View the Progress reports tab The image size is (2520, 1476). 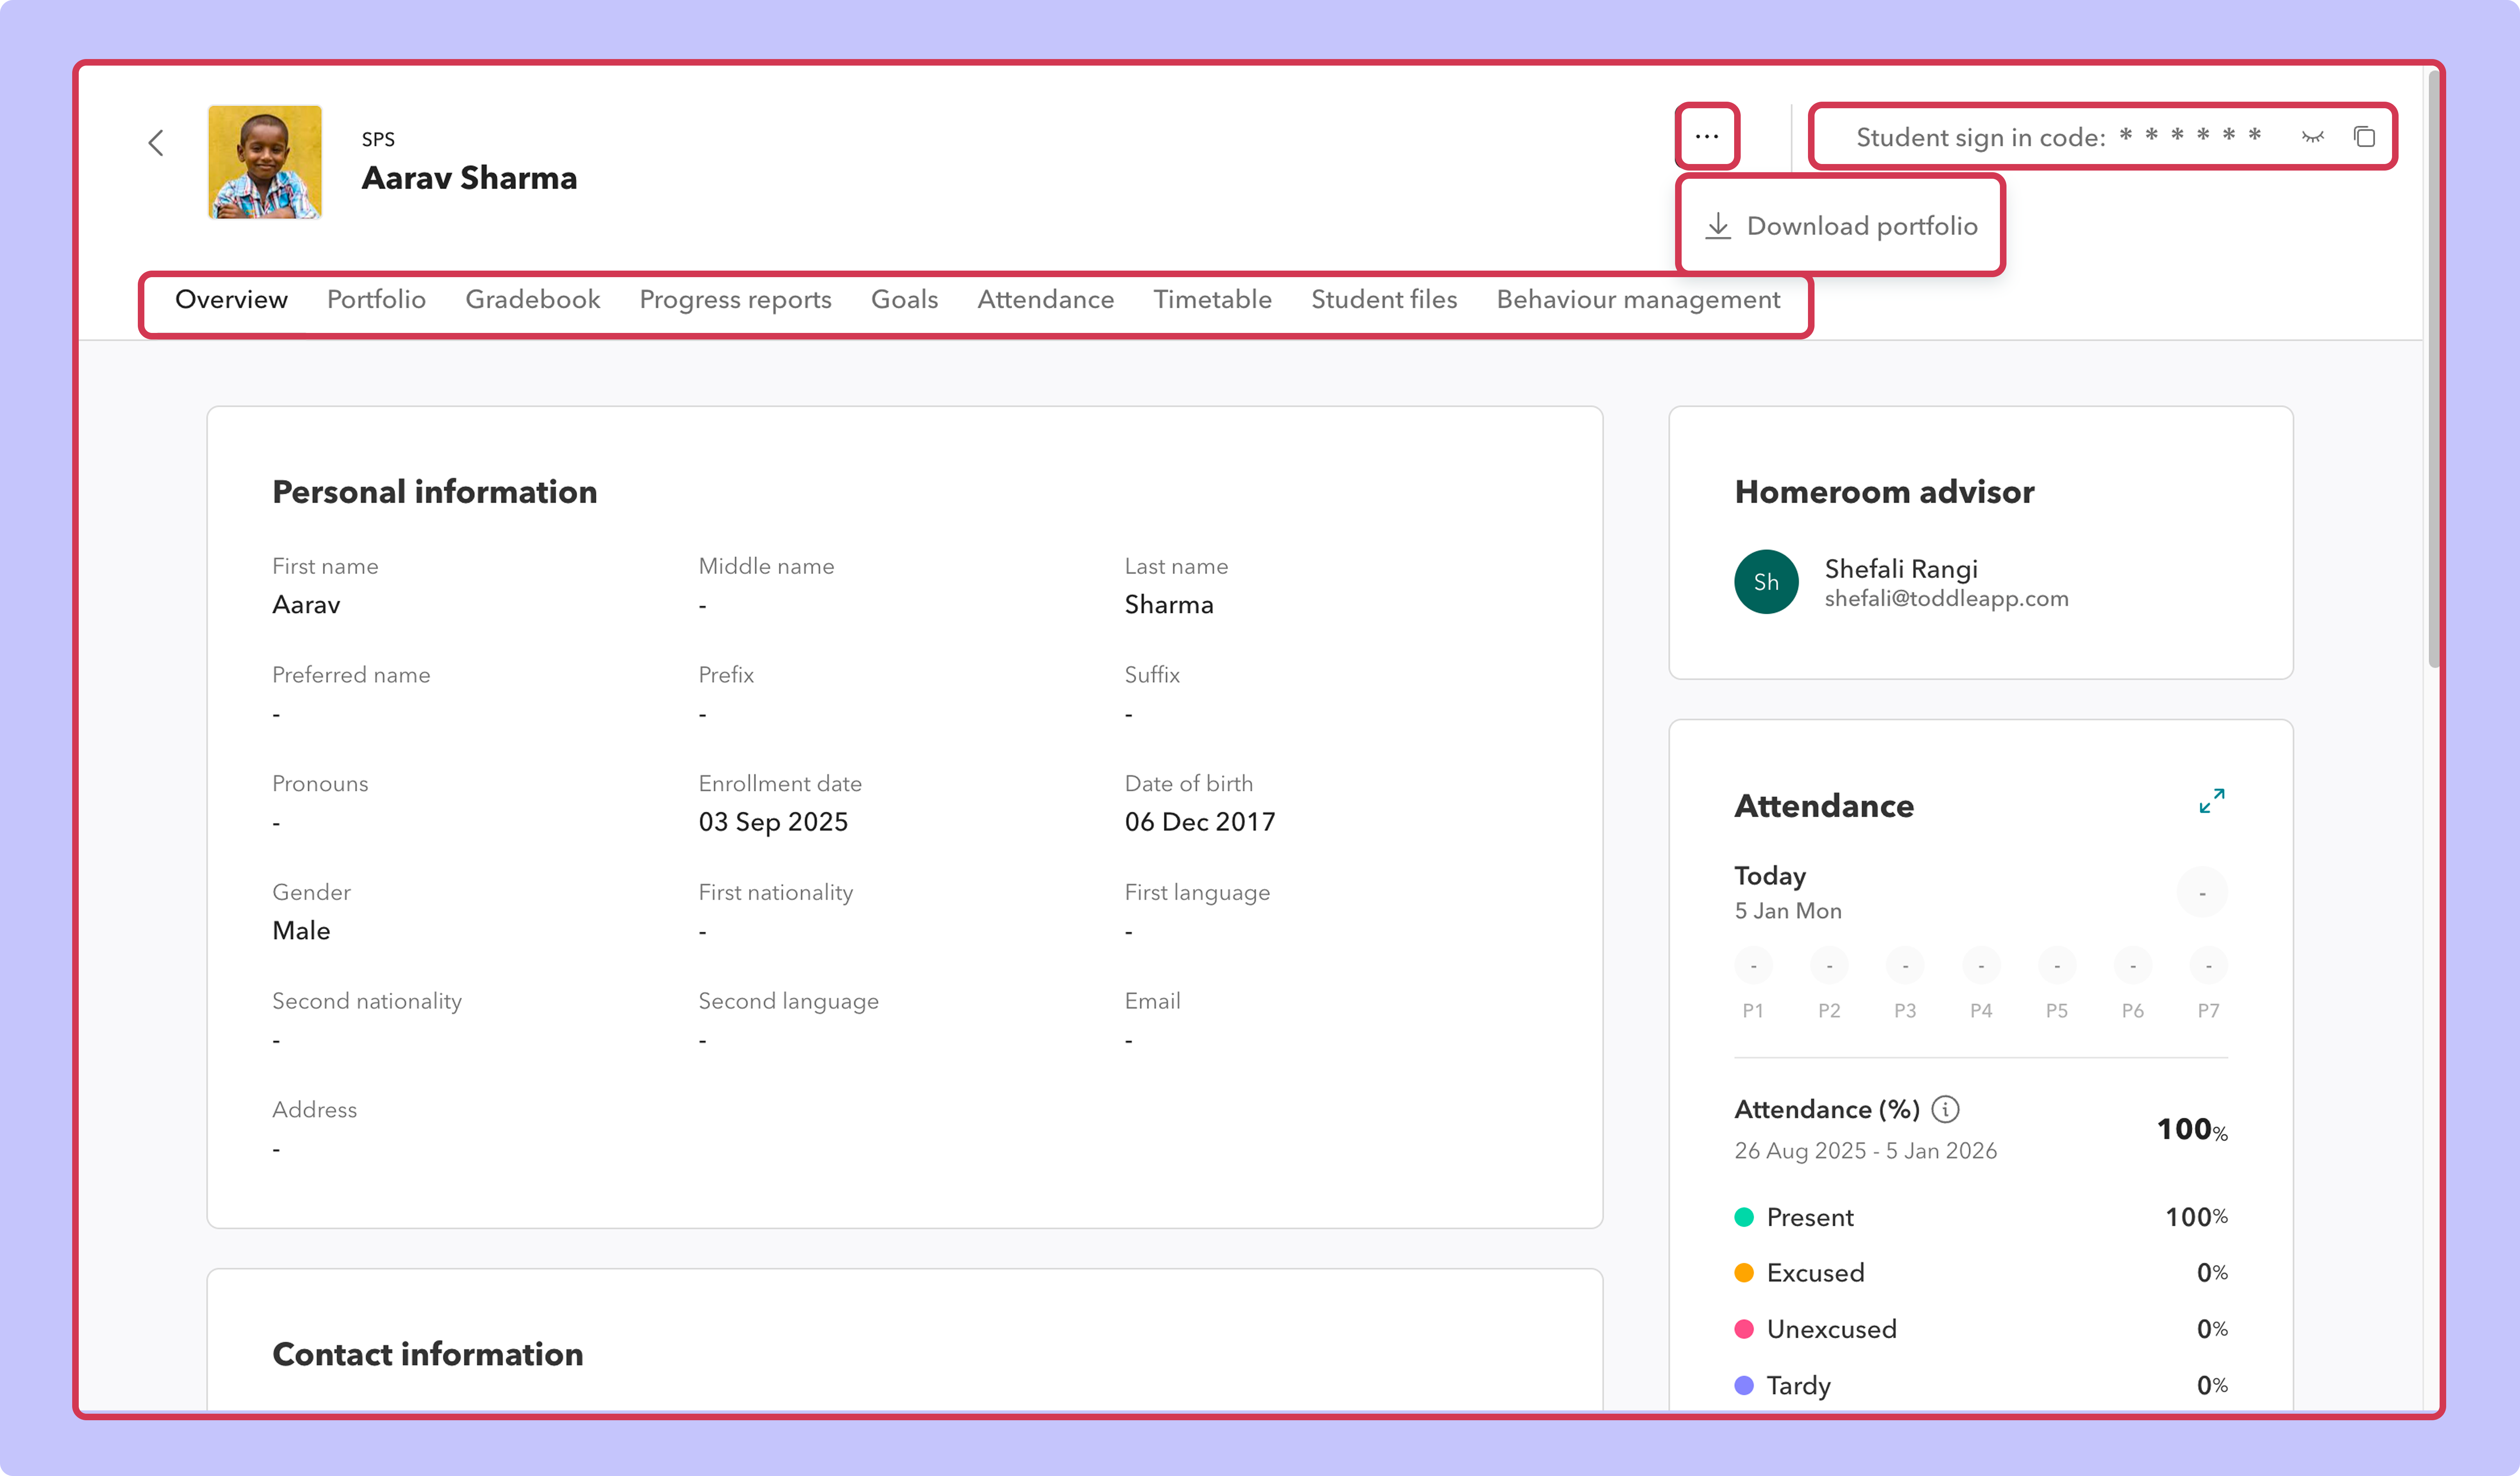point(735,300)
